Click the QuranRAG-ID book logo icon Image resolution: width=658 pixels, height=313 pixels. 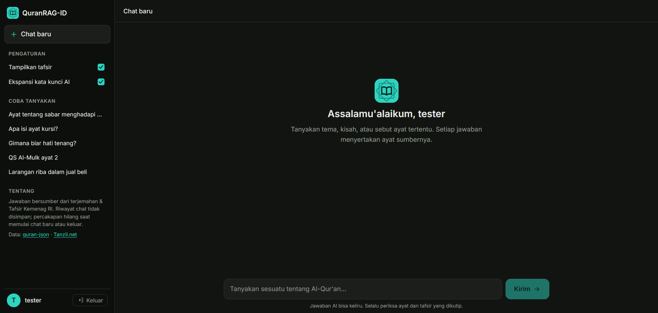[x=13, y=13]
